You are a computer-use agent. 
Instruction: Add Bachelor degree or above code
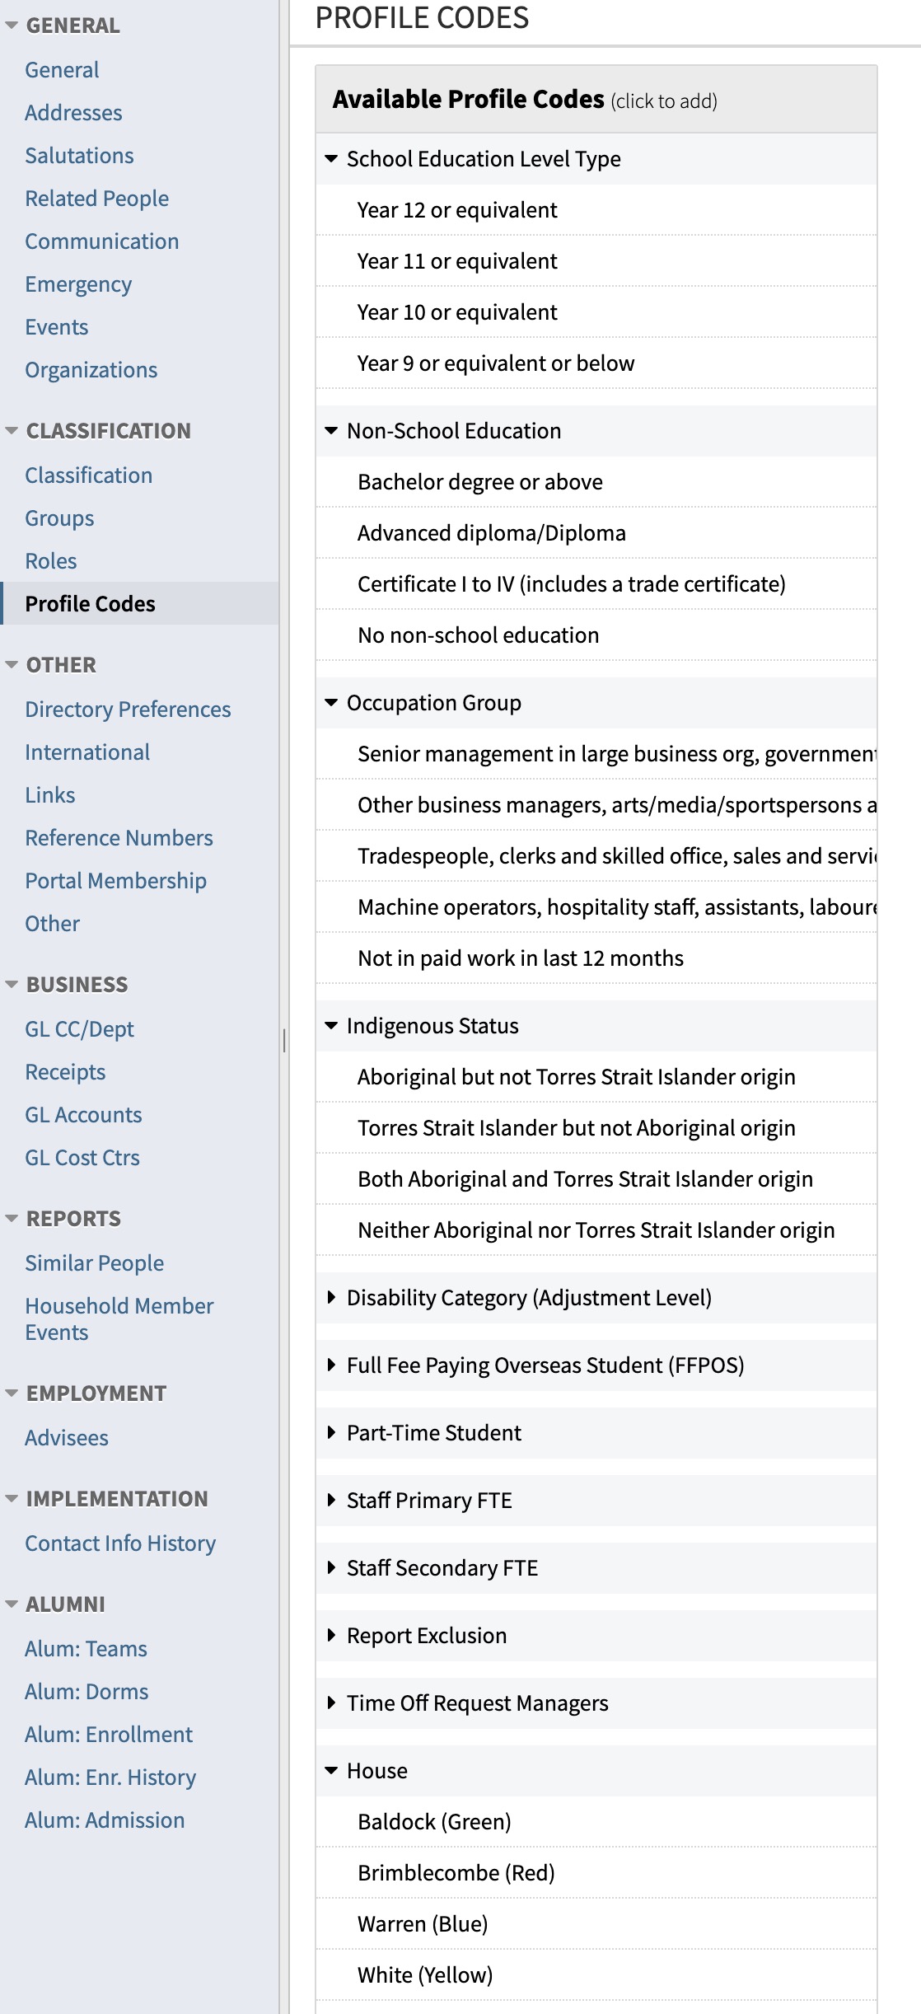[479, 482]
